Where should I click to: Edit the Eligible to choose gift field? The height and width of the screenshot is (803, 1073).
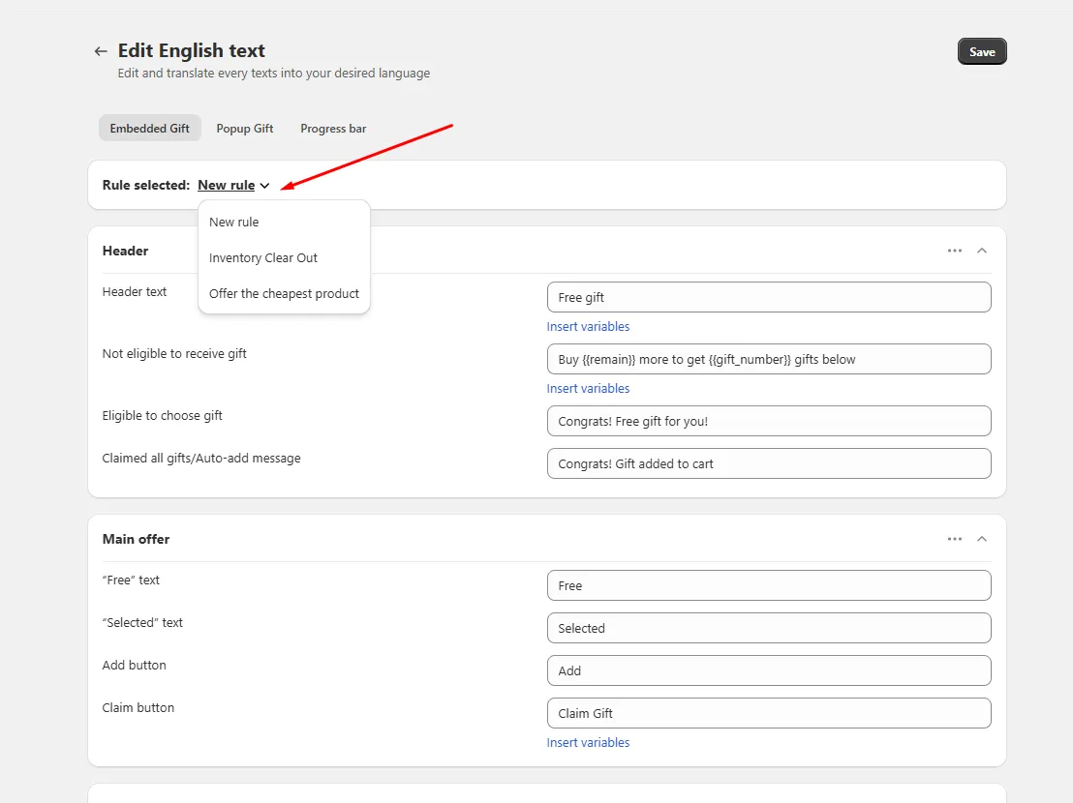[x=769, y=421]
